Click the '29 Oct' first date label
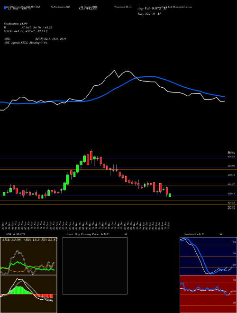The height and width of the screenshot is (313, 237). [4, 225]
